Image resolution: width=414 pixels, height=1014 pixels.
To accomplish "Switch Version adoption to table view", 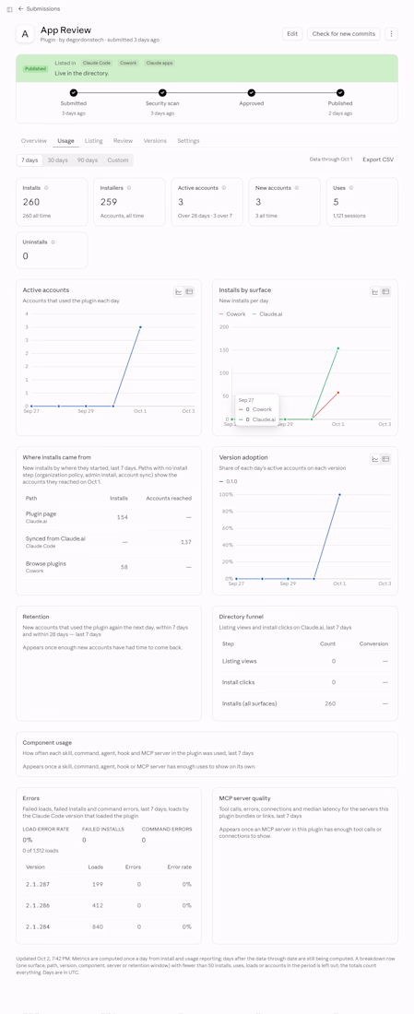I will coord(385,459).
